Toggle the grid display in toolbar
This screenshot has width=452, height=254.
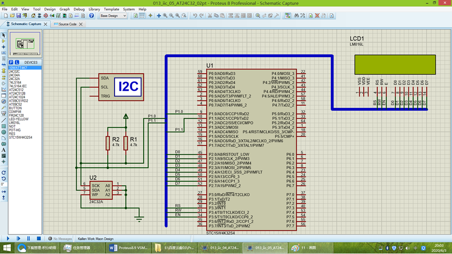(142, 16)
